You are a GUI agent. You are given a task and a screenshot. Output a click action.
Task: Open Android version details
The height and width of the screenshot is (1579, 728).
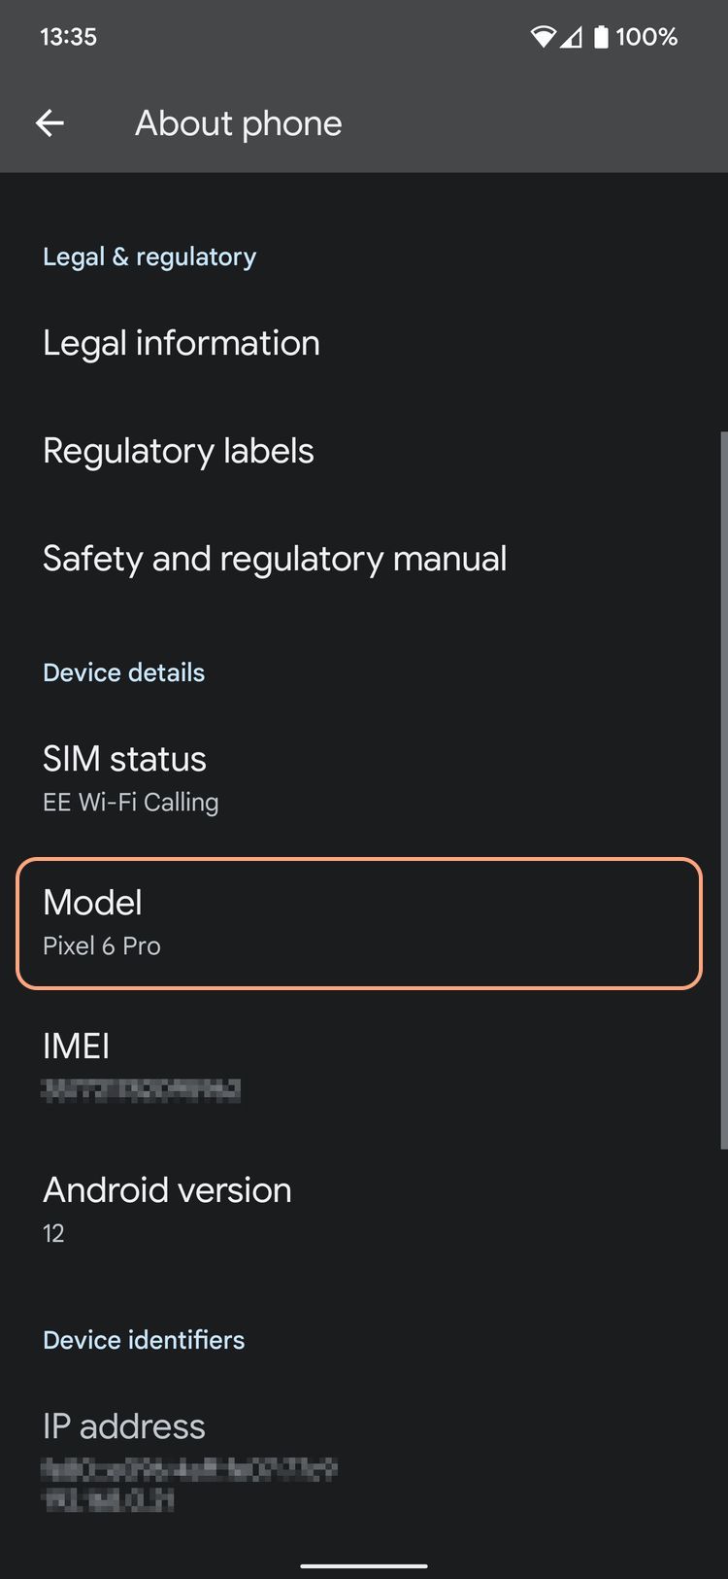click(167, 1209)
